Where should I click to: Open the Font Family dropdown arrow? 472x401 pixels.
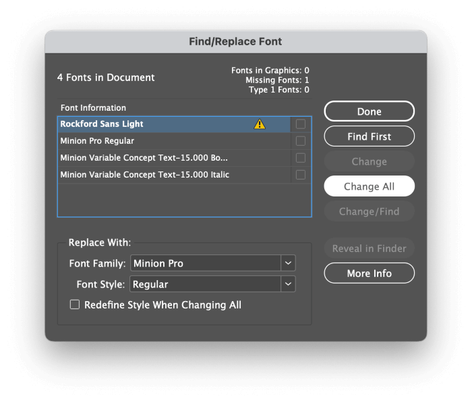(288, 263)
